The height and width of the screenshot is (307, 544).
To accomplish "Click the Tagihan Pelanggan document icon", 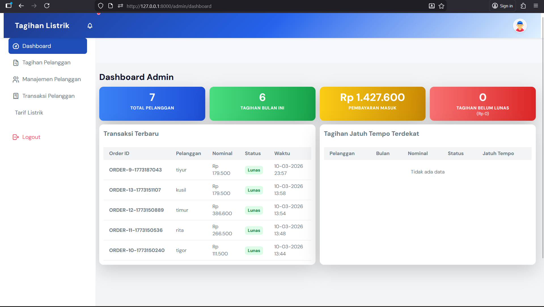I will (x=16, y=63).
